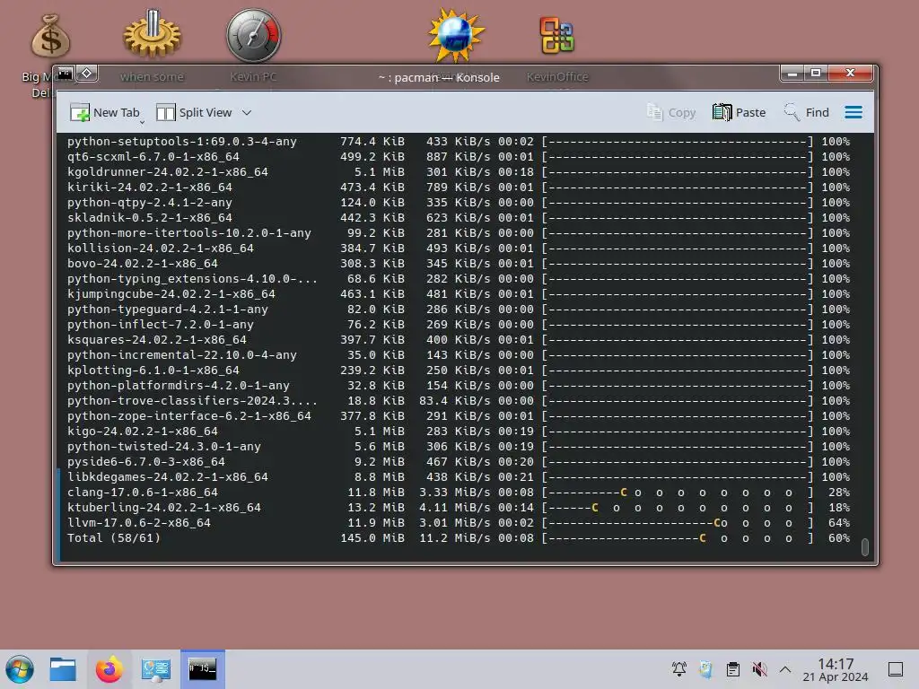Click the kgoldrunner-24.02.2-1-x86_64 line
The width and height of the screenshot is (919, 689).
[x=459, y=171]
